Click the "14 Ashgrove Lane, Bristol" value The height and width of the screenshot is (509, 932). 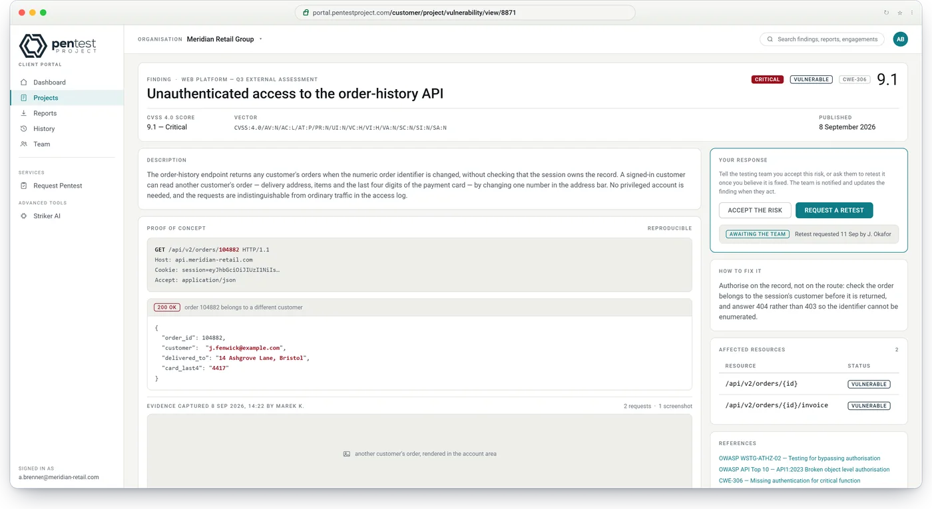[261, 358]
